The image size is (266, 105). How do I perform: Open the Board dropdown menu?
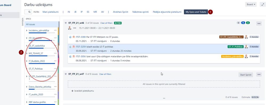[x=251, y=5]
